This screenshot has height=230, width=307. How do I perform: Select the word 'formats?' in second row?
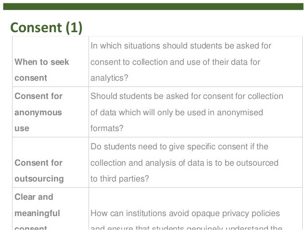tap(107, 128)
